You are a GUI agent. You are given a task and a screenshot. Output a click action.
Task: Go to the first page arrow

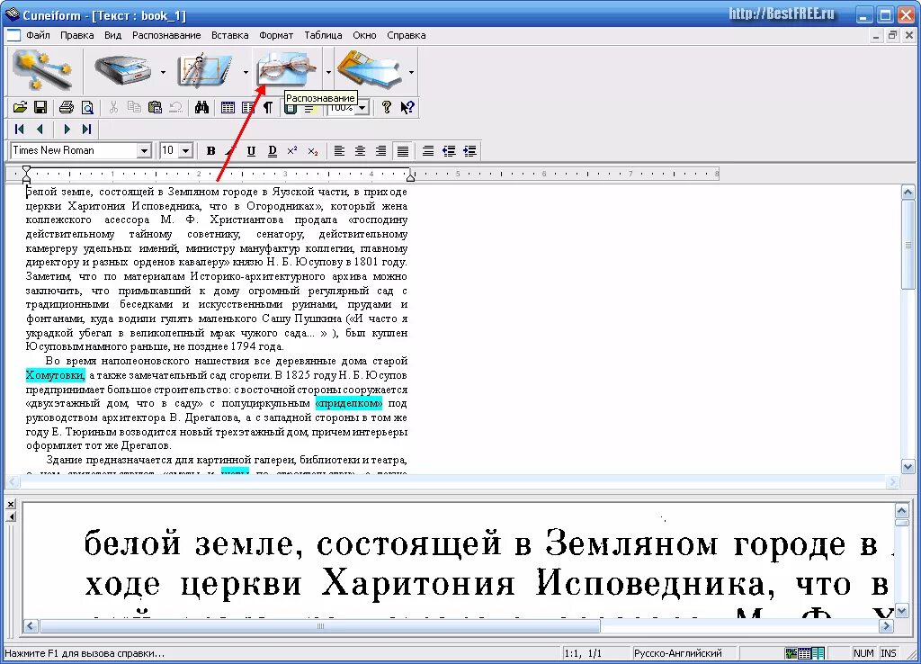[20, 130]
